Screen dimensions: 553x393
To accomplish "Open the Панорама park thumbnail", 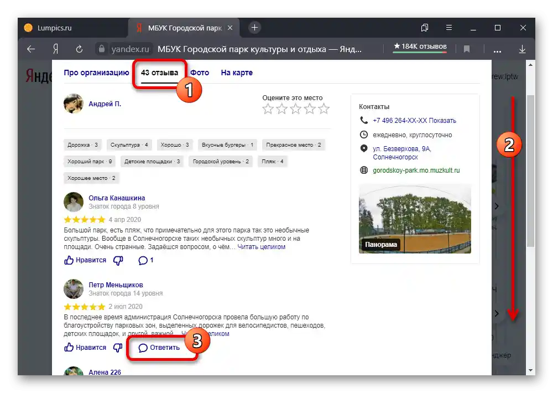I will (x=415, y=219).
